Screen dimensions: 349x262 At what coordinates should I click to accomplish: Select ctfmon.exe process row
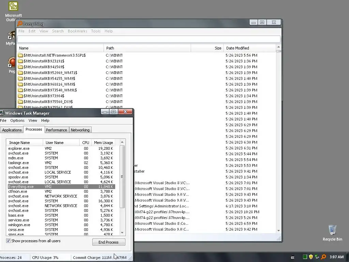[61, 191]
